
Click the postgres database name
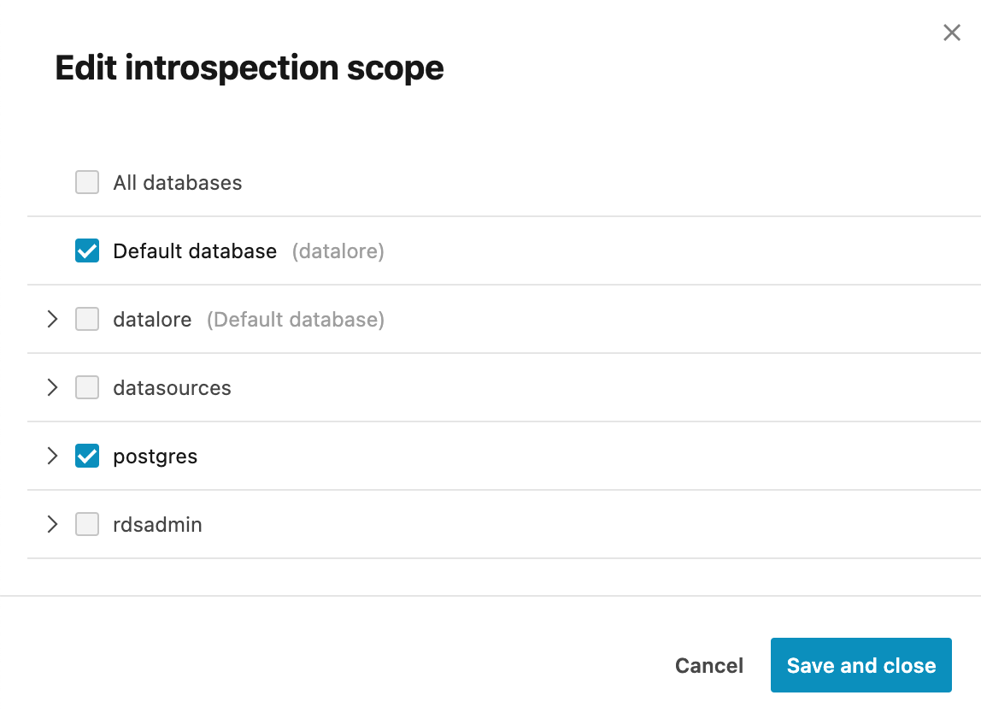point(155,456)
